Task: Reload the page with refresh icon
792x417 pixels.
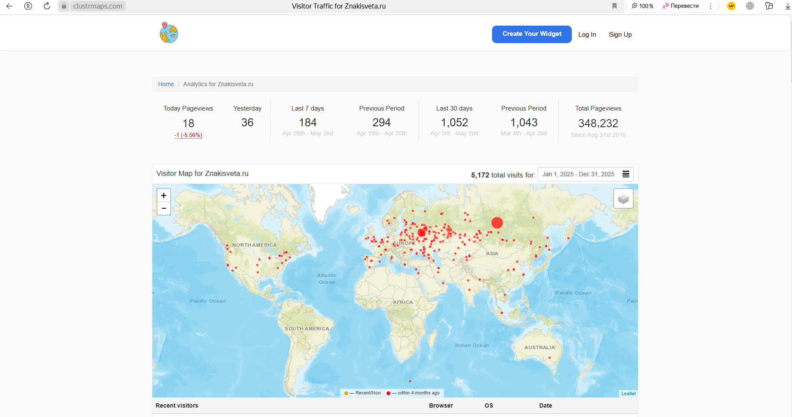Action: pos(47,6)
